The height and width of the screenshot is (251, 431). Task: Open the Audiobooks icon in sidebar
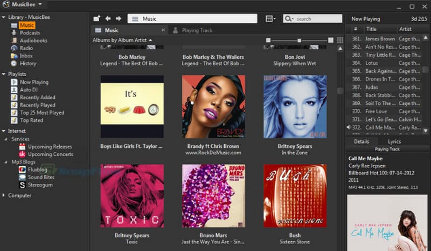(x=14, y=40)
